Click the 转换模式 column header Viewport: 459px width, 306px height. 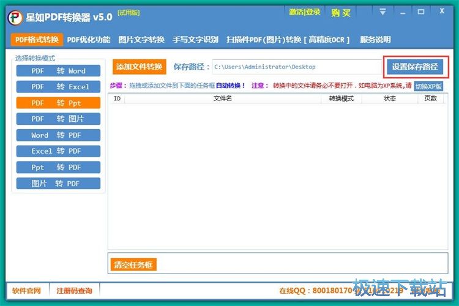[x=341, y=99]
